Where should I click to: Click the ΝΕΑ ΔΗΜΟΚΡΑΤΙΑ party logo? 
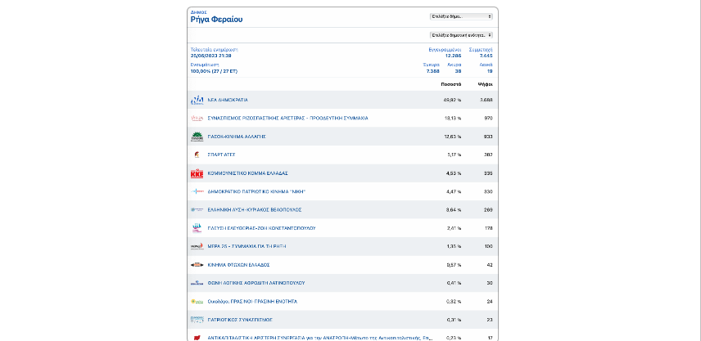click(x=197, y=100)
